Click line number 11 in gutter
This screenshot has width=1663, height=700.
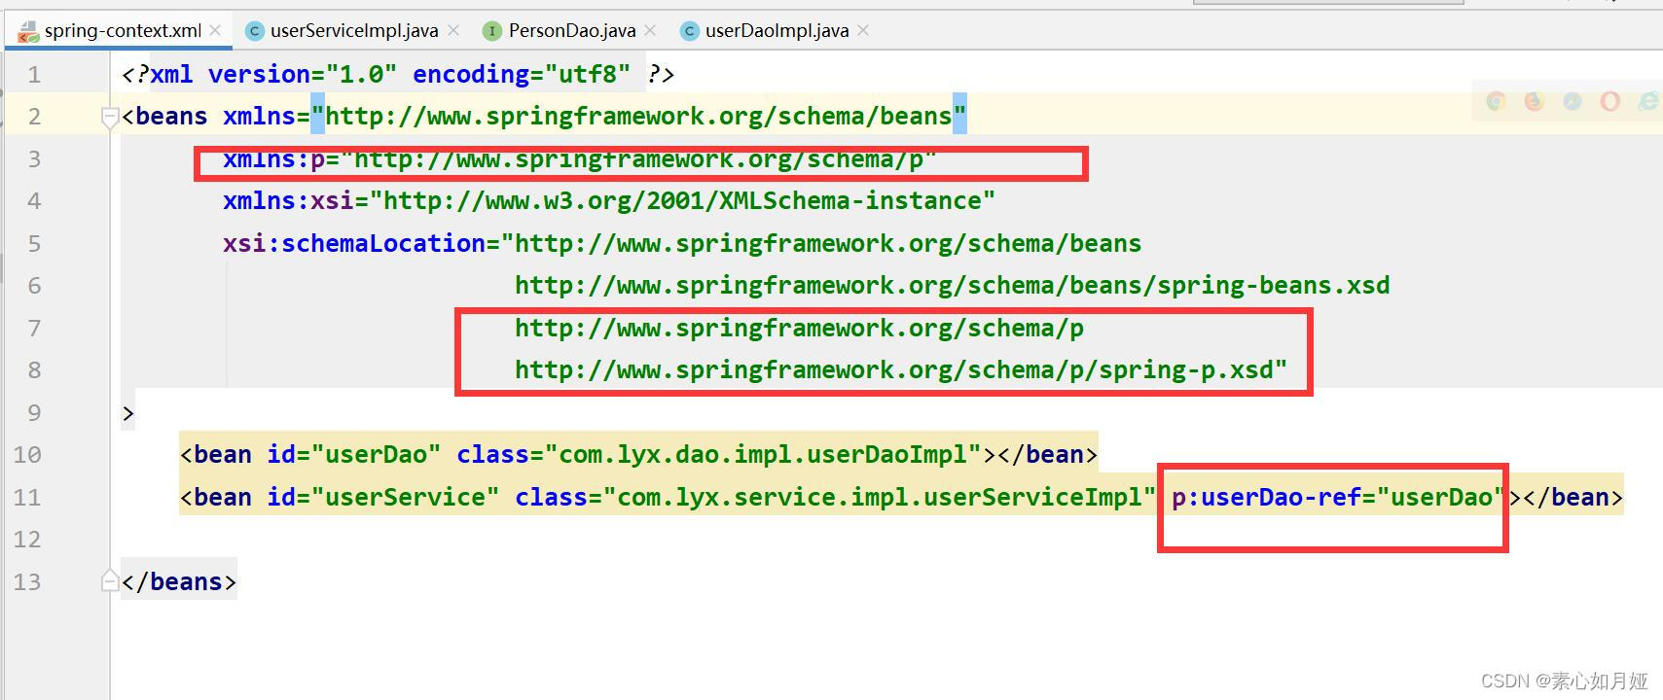click(27, 498)
